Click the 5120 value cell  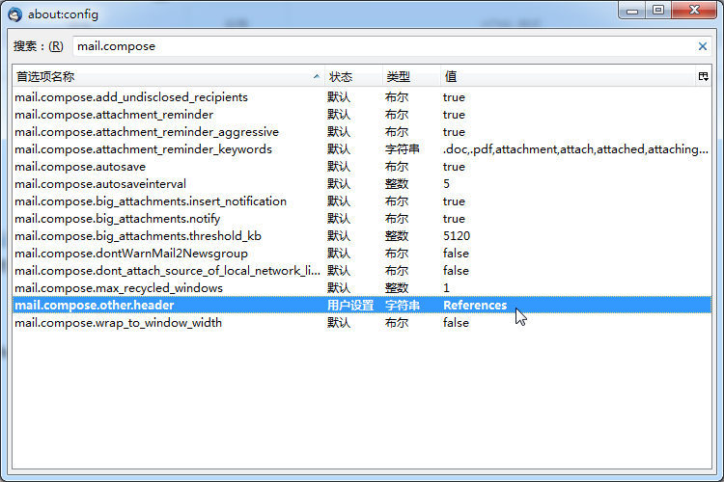click(x=457, y=236)
